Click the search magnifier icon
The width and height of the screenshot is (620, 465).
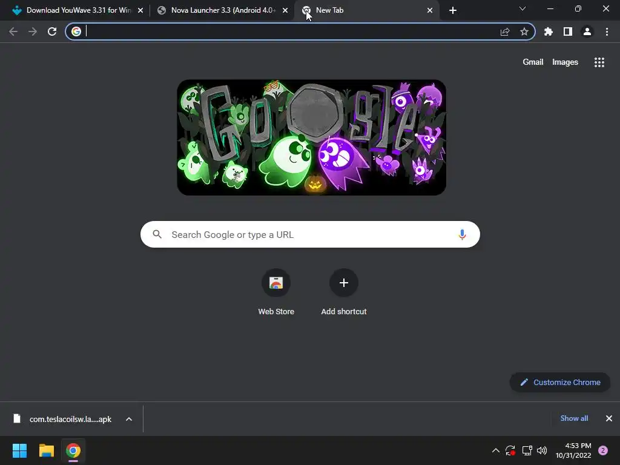[157, 234]
